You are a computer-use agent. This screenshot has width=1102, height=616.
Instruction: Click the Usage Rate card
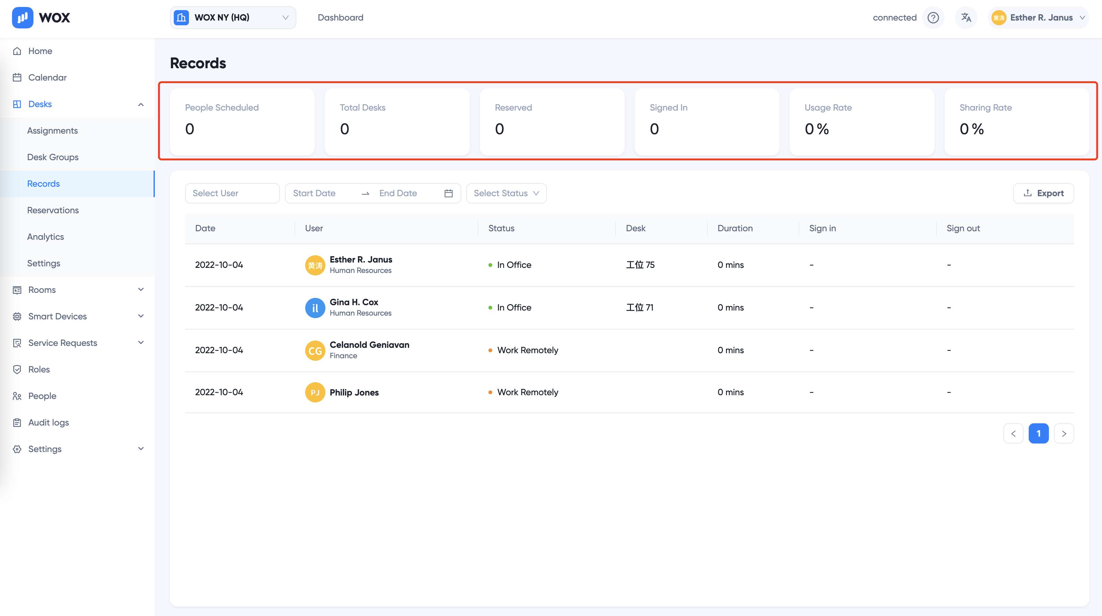click(x=862, y=122)
